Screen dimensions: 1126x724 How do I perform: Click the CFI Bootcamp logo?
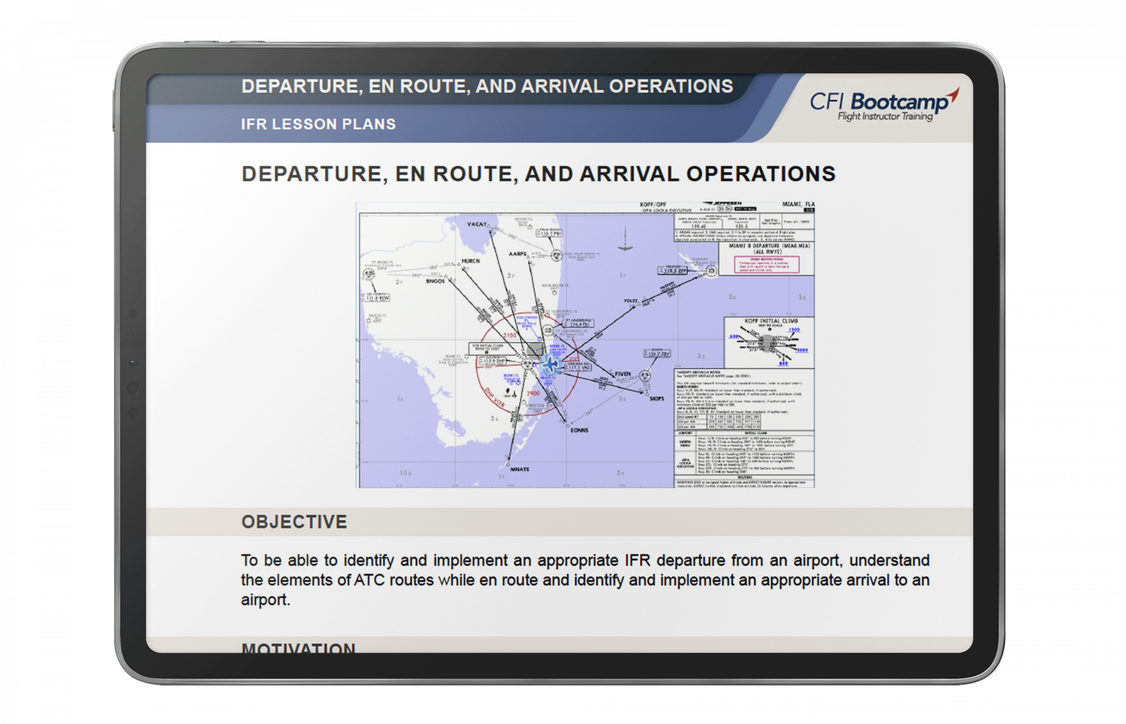click(884, 105)
